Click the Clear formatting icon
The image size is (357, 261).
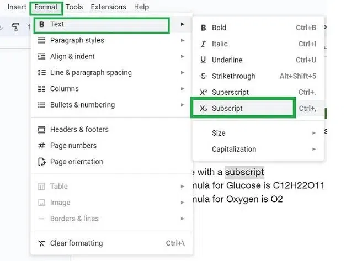coord(41,243)
